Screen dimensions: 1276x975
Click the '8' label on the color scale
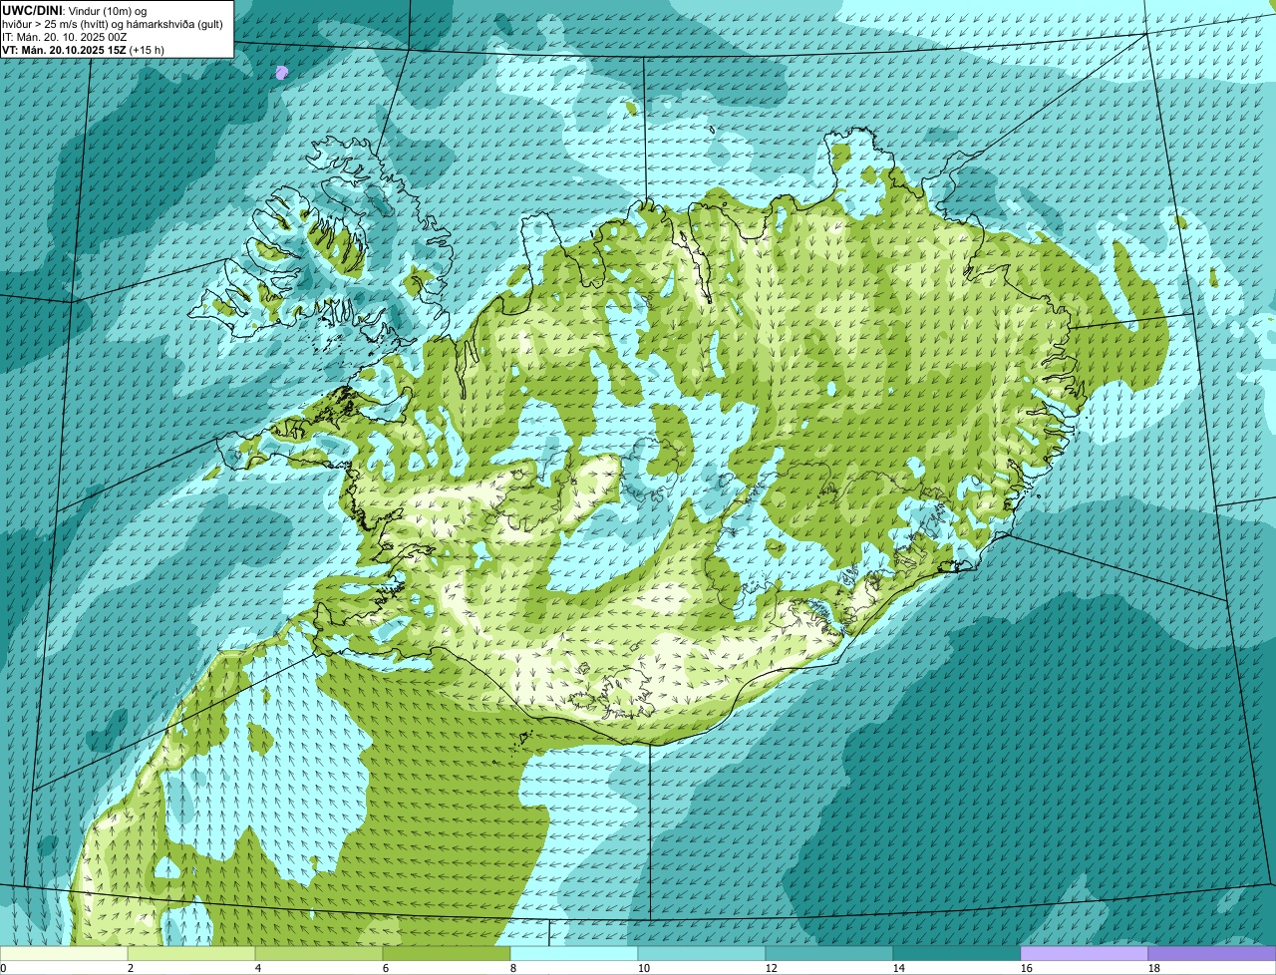(x=513, y=968)
